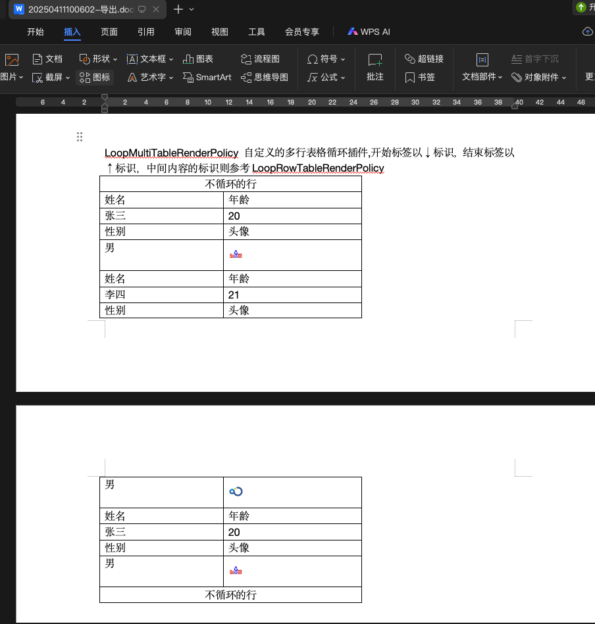The height and width of the screenshot is (624, 595).
Task: Click the 图标 (Icons) insert button
Action: pos(95,78)
